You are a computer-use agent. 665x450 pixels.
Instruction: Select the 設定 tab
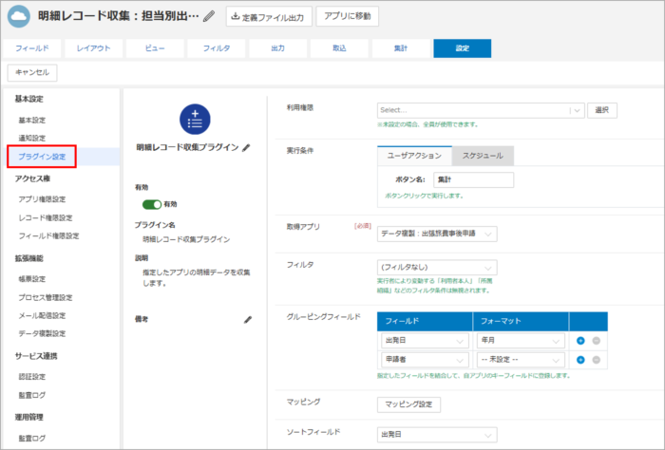coord(463,48)
